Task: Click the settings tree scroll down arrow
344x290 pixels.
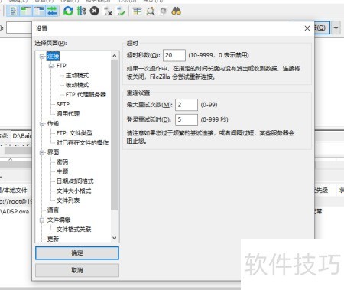Action: pos(115,238)
